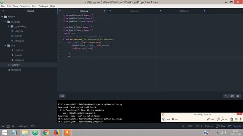Expand the __pycache__ folder
Image resolution: width=243 pixels, height=136 pixels.
click(x=9, y=26)
